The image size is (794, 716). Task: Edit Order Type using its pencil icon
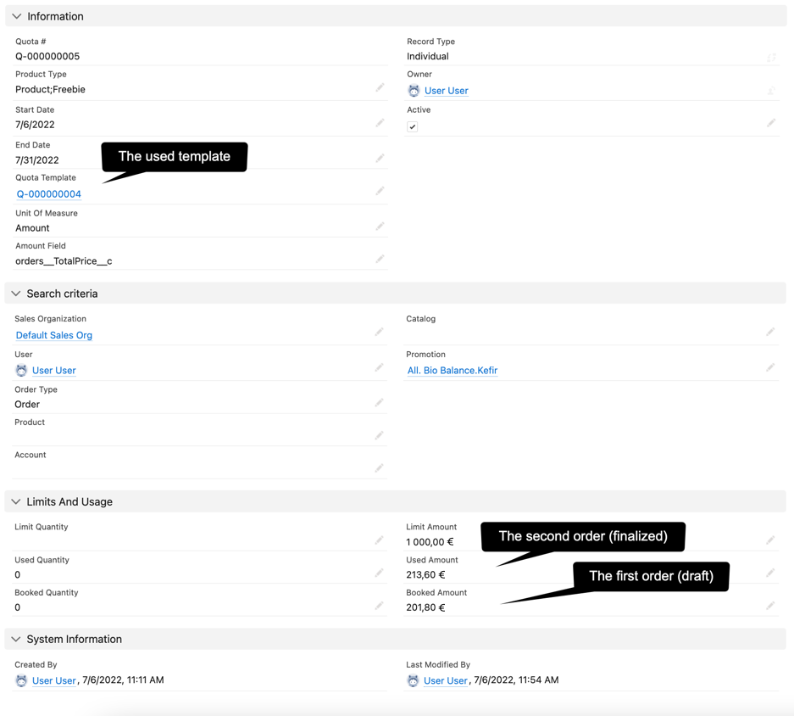click(x=379, y=403)
